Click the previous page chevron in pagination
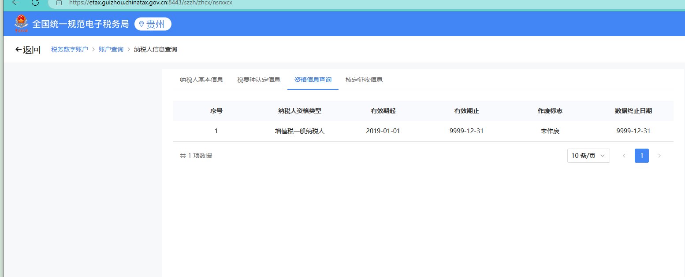The height and width of the screenshot is (277, 685). click(x=624, y=156)
